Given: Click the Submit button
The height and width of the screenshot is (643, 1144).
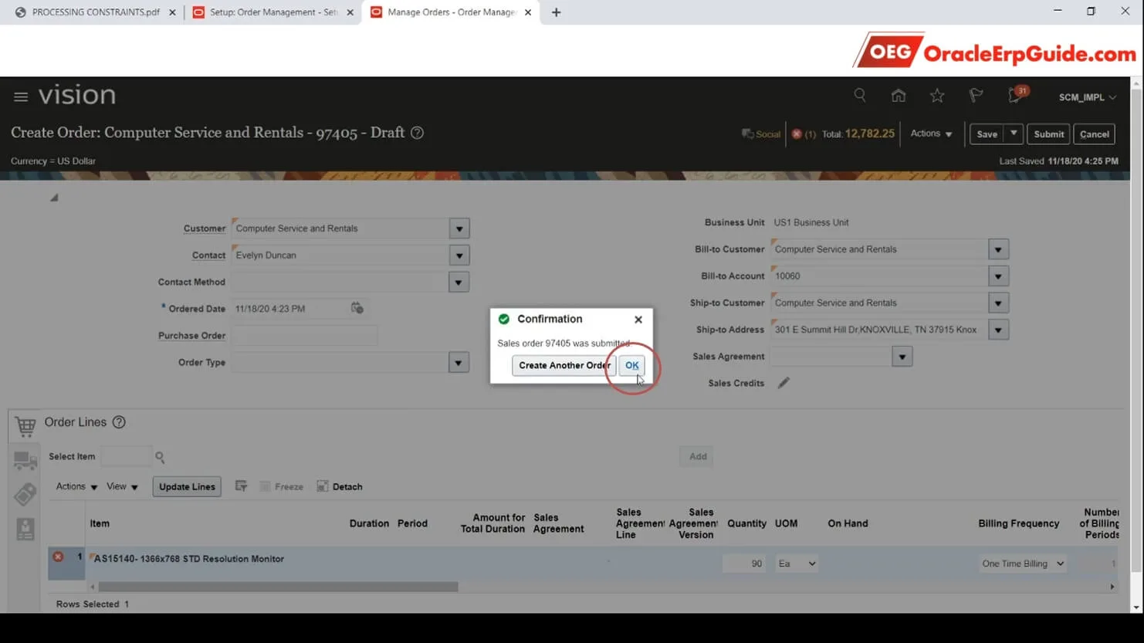Looking at the screenshot, I should (x=1048, y=134).
